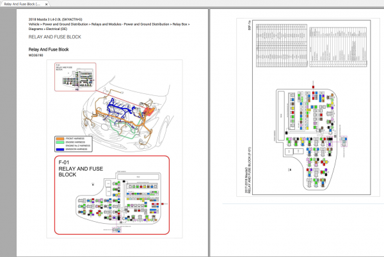Open the Electrical (DE) breadcrumb link

click(56, 29)
